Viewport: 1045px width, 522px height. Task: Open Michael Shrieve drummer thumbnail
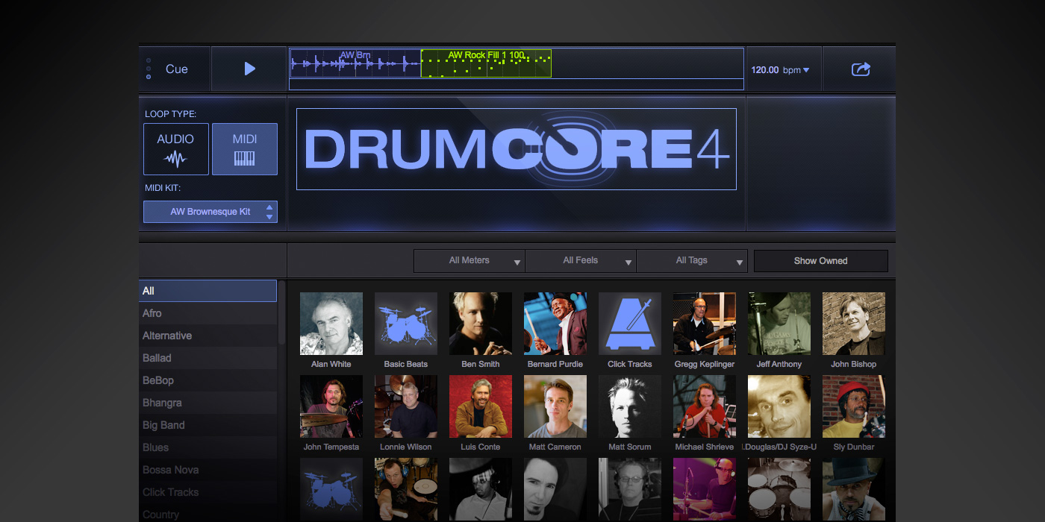(x=705, y=406)
